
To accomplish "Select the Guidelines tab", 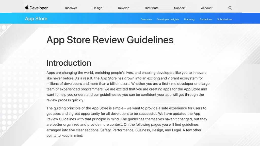I will 206,19.
